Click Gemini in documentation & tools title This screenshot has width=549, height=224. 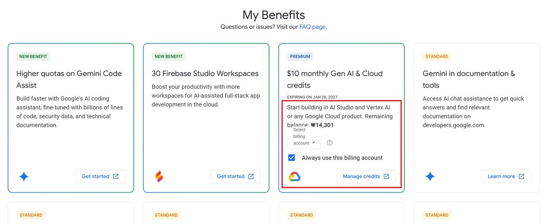[469, 79]
